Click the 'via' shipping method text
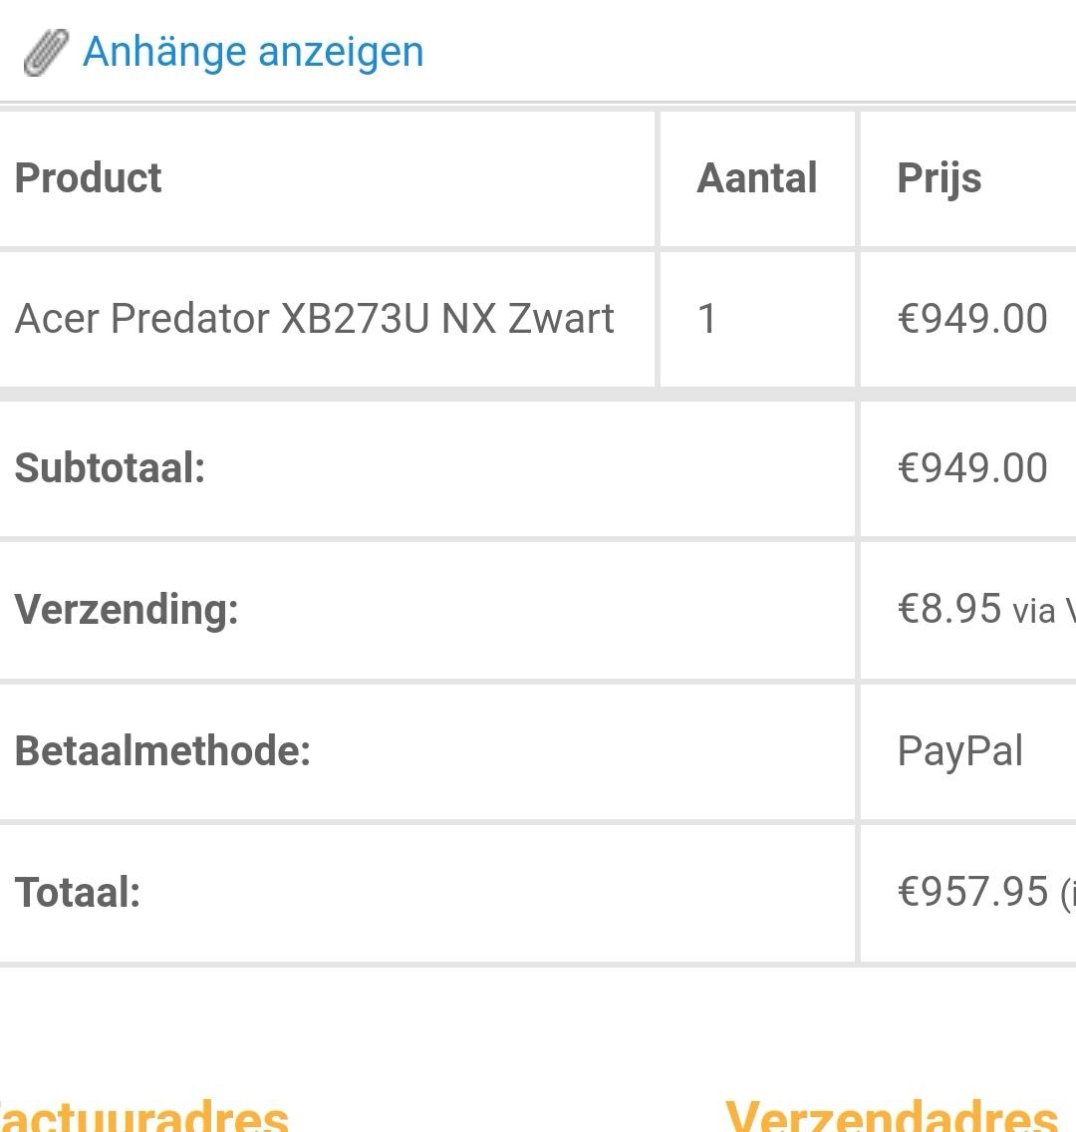This screenshot has height=1132, width=1076. click(1033, 612)
